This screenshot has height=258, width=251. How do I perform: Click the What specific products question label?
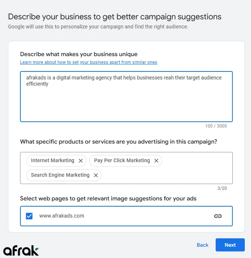coord(118,142)
